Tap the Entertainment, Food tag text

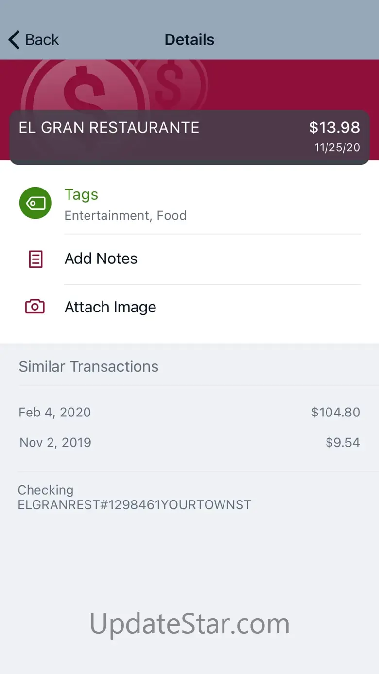click(x=125, y=216)
